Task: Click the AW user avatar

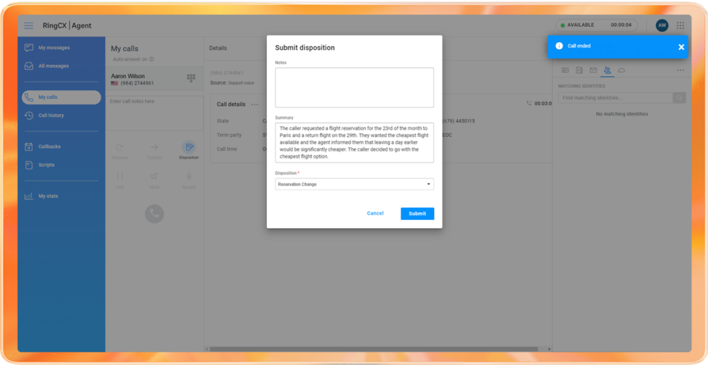Action: point(662,26)
